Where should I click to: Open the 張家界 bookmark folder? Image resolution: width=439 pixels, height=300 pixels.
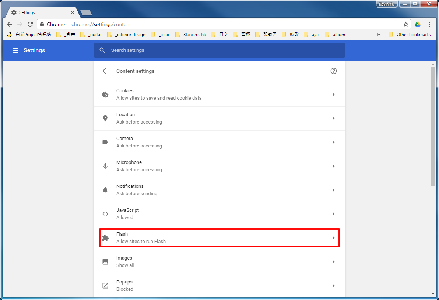pos(266,35)
